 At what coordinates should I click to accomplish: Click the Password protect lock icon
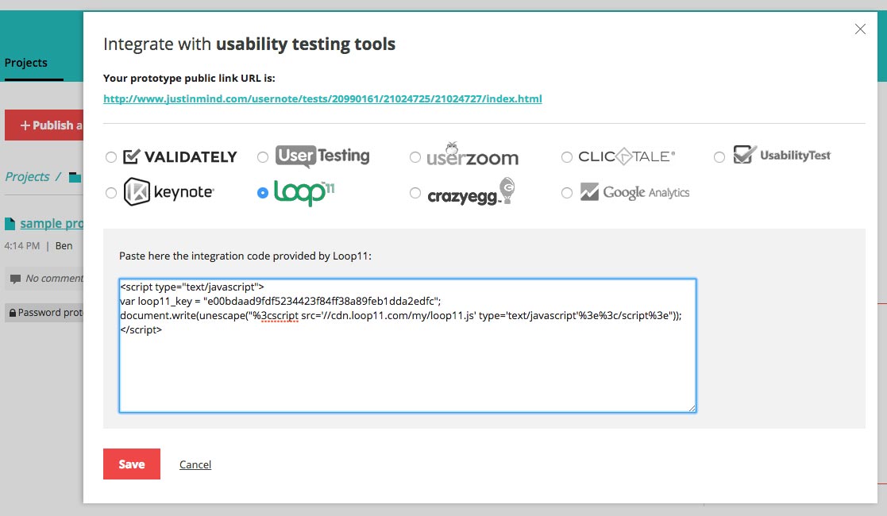click(x=12, y=312)
